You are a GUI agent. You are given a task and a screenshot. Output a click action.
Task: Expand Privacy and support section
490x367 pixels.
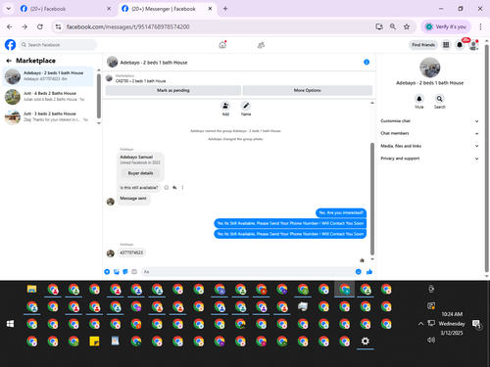click(x=429, y=159)
